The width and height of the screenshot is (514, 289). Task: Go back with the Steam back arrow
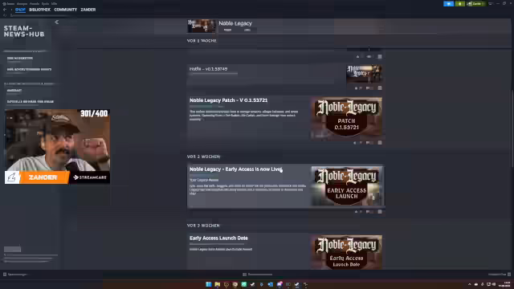click(5, 10)
